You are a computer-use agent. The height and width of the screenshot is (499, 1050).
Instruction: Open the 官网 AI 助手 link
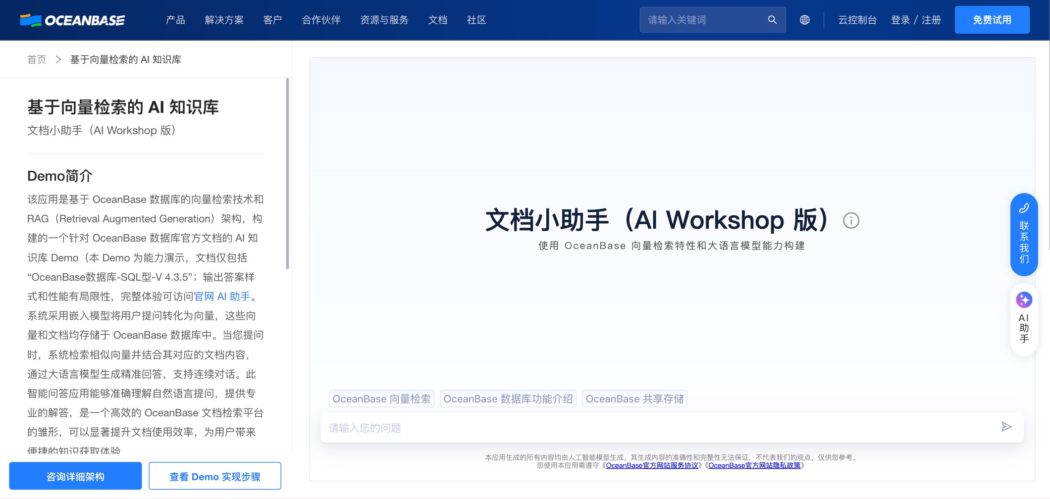click(x=222, y=296)
